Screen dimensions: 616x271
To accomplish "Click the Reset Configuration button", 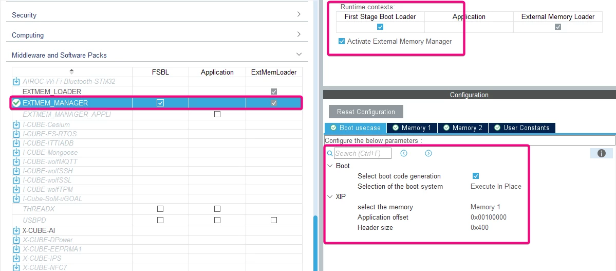I will point(366,112).
